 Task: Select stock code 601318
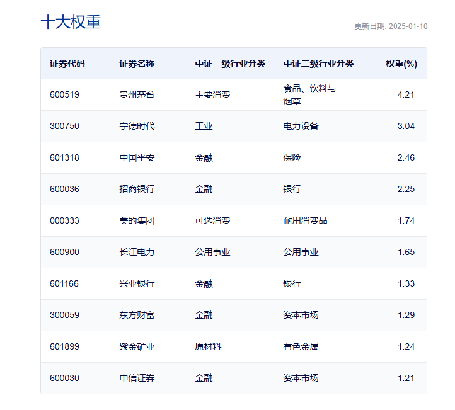[x=64, y=157]
